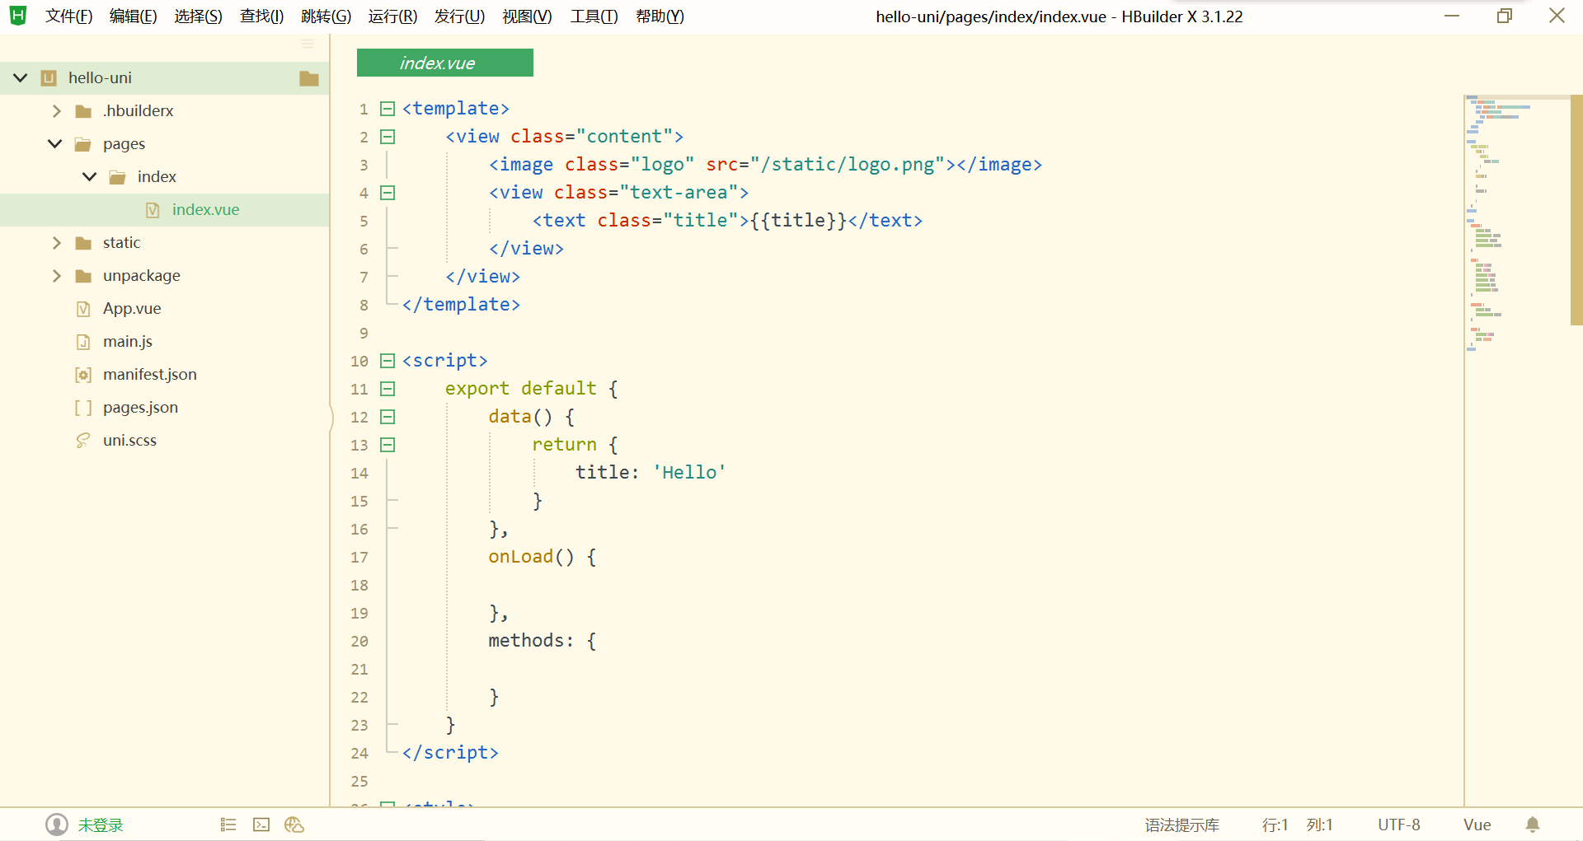Viewport: 1583px width, 841px height.
Task: Select the index.vue editor tab
Action: [445, 63]
